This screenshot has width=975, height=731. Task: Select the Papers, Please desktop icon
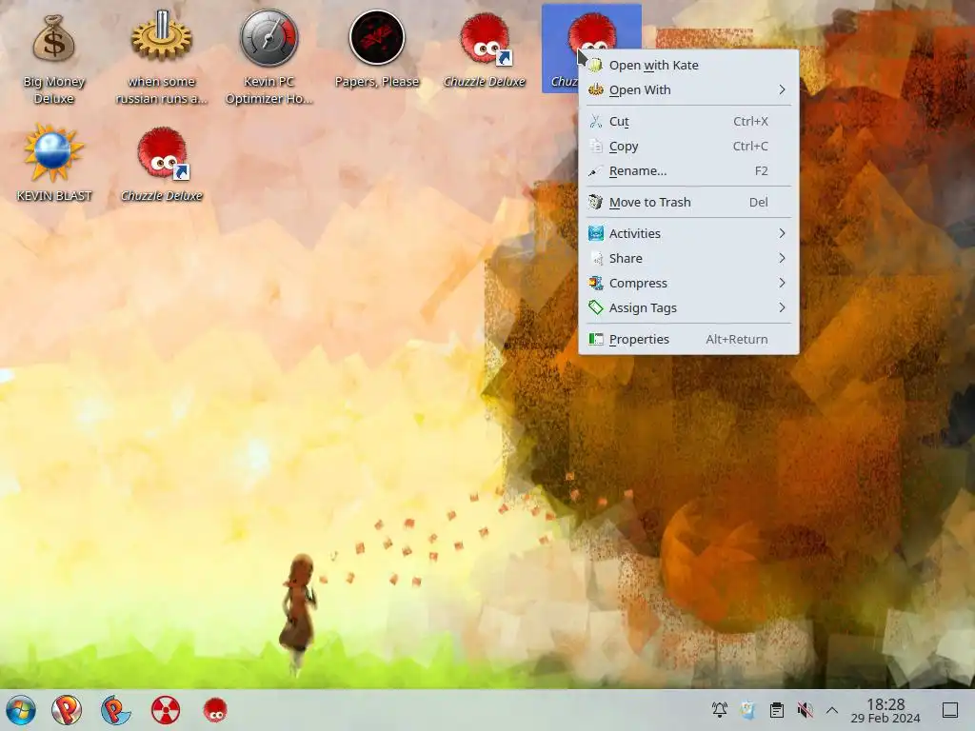(377, 38)
